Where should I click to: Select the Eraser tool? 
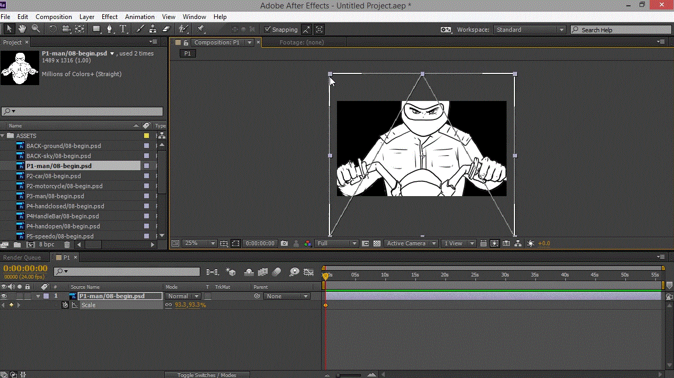[x=166, y=29]
